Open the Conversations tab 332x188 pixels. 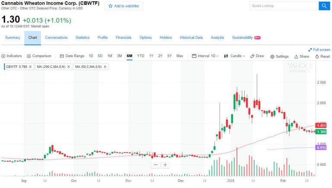point(56,38)
